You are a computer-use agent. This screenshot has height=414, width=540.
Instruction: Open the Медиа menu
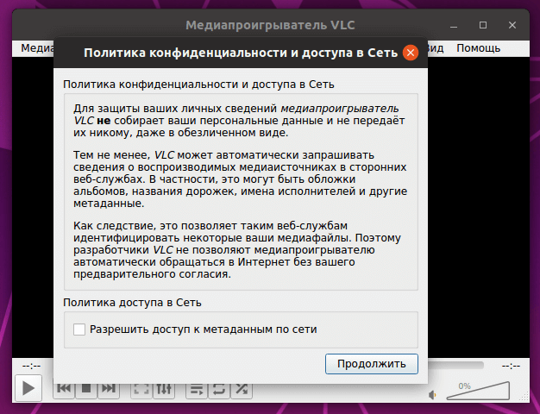tap(37, 48)
